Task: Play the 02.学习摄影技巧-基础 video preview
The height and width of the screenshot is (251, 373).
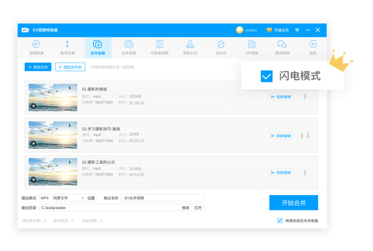Action: 34,143
